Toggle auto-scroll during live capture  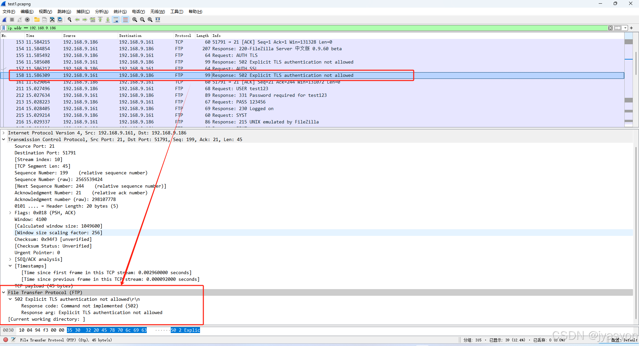[116, 20]
